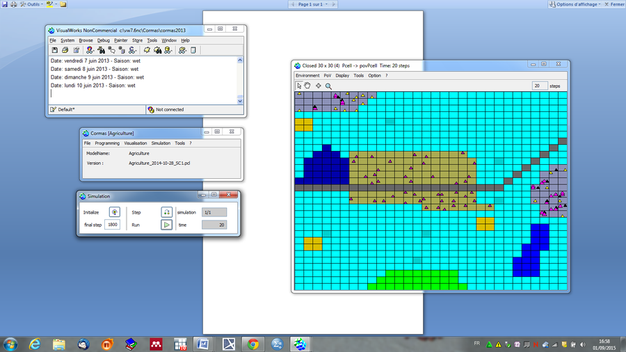Open the system browser icon with colored ball
Image resolution: width=626 pixels, height=352 pixels.
point(90,50)
